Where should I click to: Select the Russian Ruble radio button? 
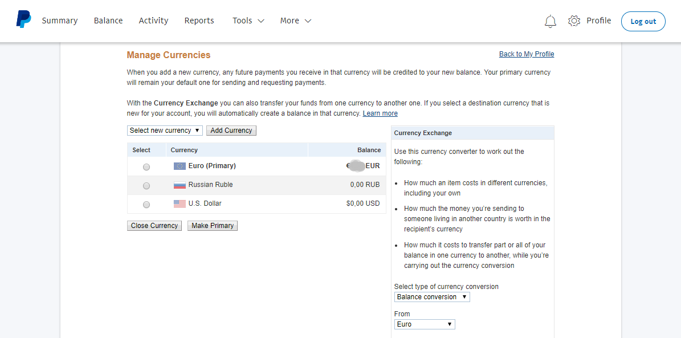(x=146, y=185)
